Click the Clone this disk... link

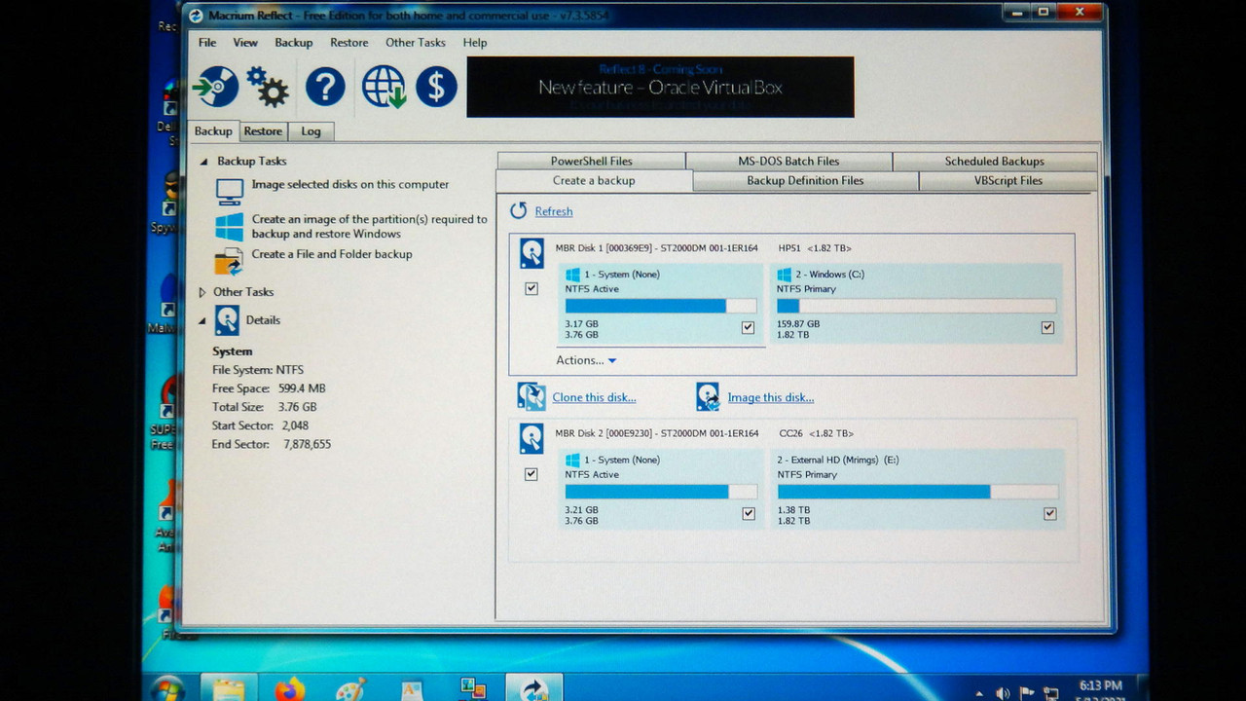(594, 397)
